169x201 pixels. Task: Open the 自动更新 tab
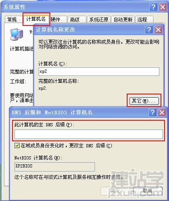[x=123, y=20]
